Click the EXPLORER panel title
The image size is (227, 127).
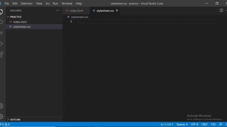pyautogui.click(x=16, y=11)
